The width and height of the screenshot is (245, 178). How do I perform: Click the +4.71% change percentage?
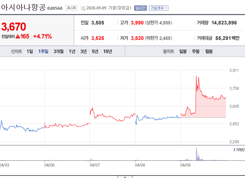click(42, 37)
